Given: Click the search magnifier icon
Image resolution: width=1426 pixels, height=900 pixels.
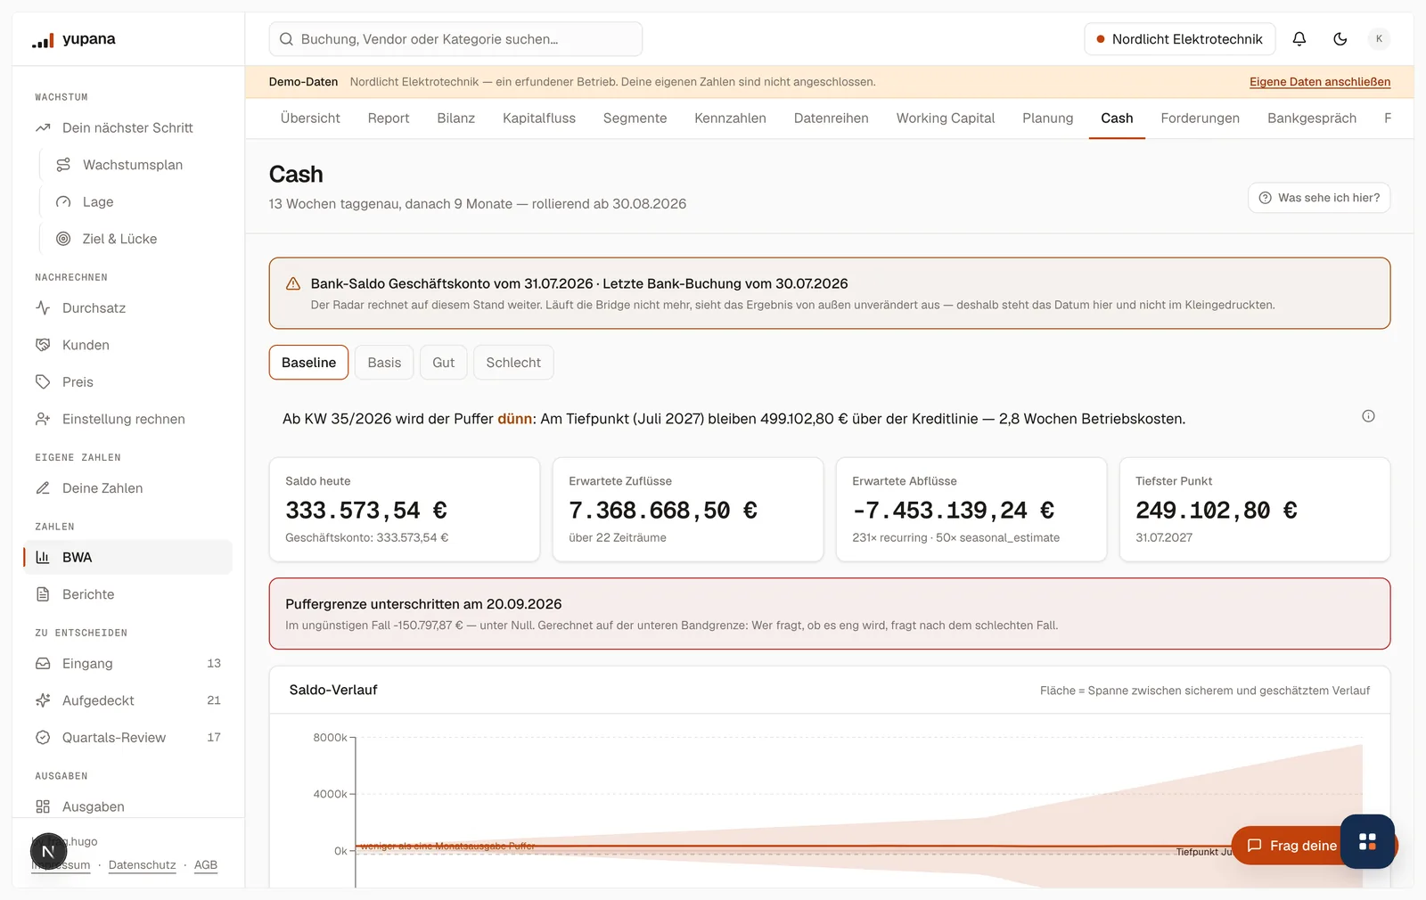Looking at the screenshot, I should tap(287, 39).
